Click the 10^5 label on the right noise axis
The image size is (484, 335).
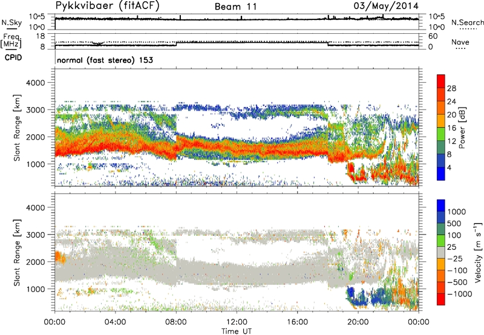pos(436,16)
